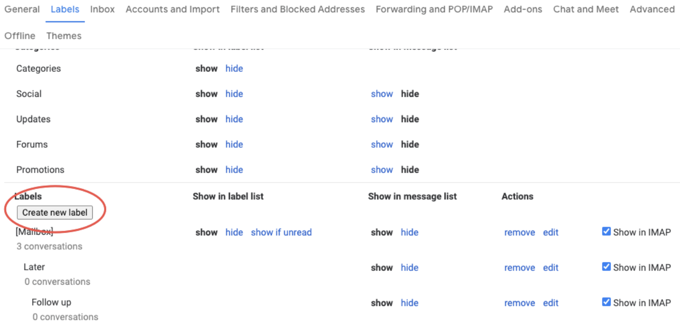The image size is (680, 327).
Task: Disable Show in IMAP for Follow up label
Action: [x=606, y=302]
